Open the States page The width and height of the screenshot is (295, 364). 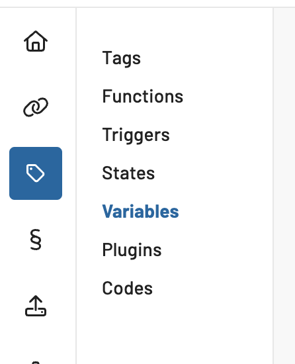[x=128, y=173]
